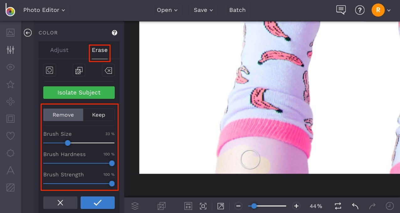Open the Photo Editor mode dropdown

click(x=44, y=10)
